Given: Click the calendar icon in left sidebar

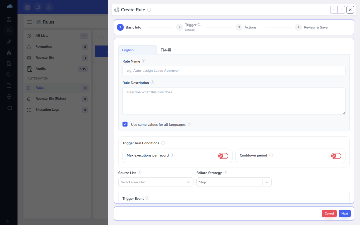Looking at the screenshot, I should coord(9,19).
